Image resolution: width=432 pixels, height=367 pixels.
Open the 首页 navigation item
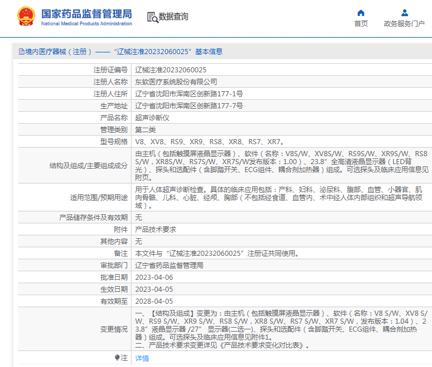361,24
